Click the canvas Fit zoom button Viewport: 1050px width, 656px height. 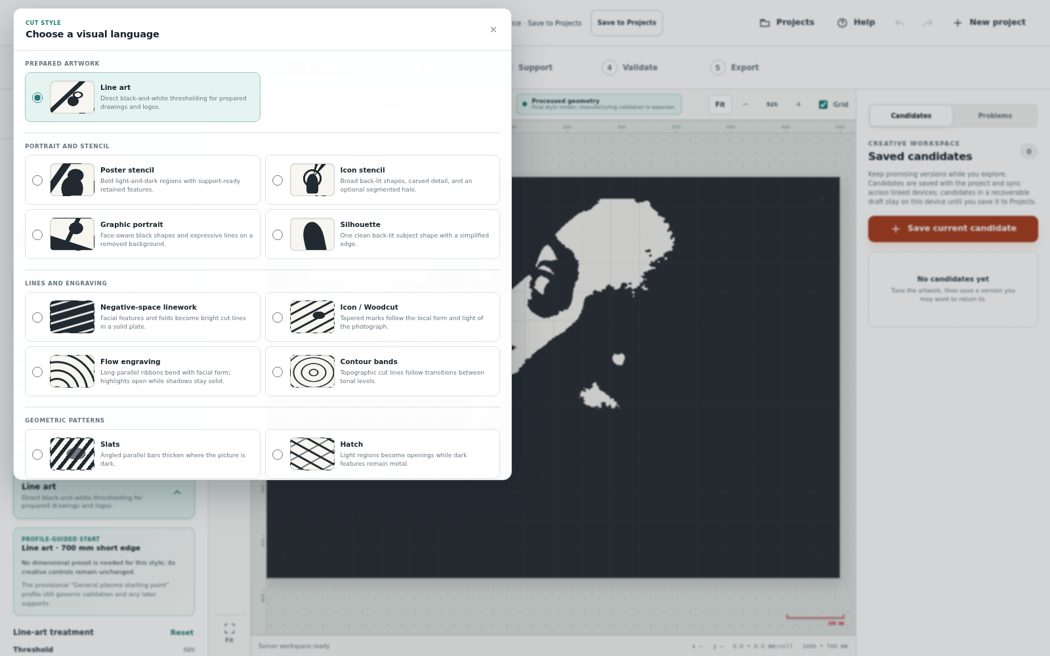point(720,104)
